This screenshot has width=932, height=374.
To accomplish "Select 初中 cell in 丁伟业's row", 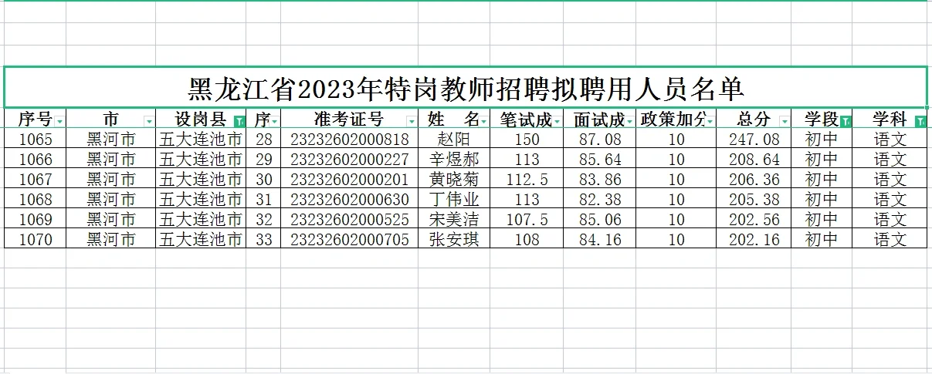I will (x=822, y=200).
